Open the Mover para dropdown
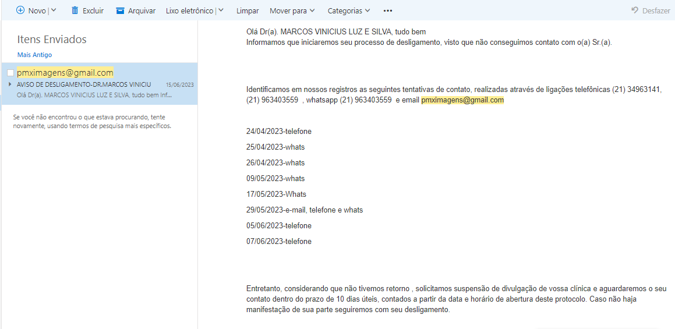Viewport: 675px width, 329px height. coord(292,10)
